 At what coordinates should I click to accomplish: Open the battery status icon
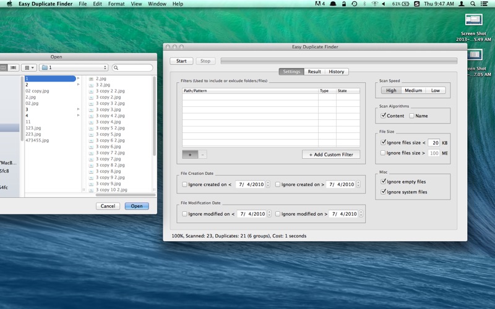[405, 4]
